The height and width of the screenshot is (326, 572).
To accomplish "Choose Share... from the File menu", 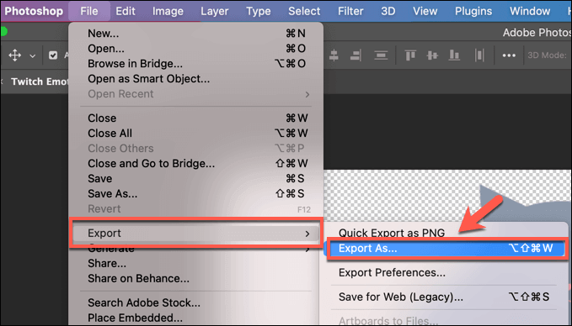I will click(196, 264).
